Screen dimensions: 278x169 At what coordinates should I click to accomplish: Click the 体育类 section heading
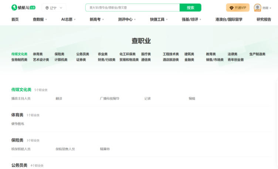click(x=17, y=115)
